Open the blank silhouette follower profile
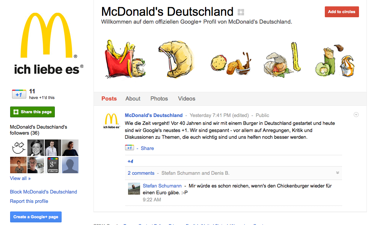The height and width of the screenshot is (225, 374). [70, 165]
